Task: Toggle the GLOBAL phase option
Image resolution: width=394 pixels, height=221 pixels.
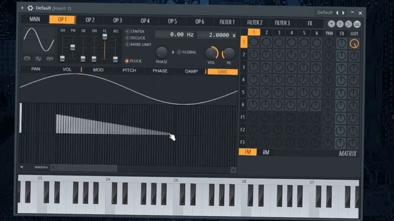Action: (187, 52)
